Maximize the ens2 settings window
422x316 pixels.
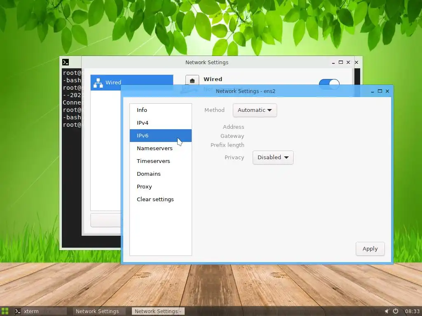(380, 91)
